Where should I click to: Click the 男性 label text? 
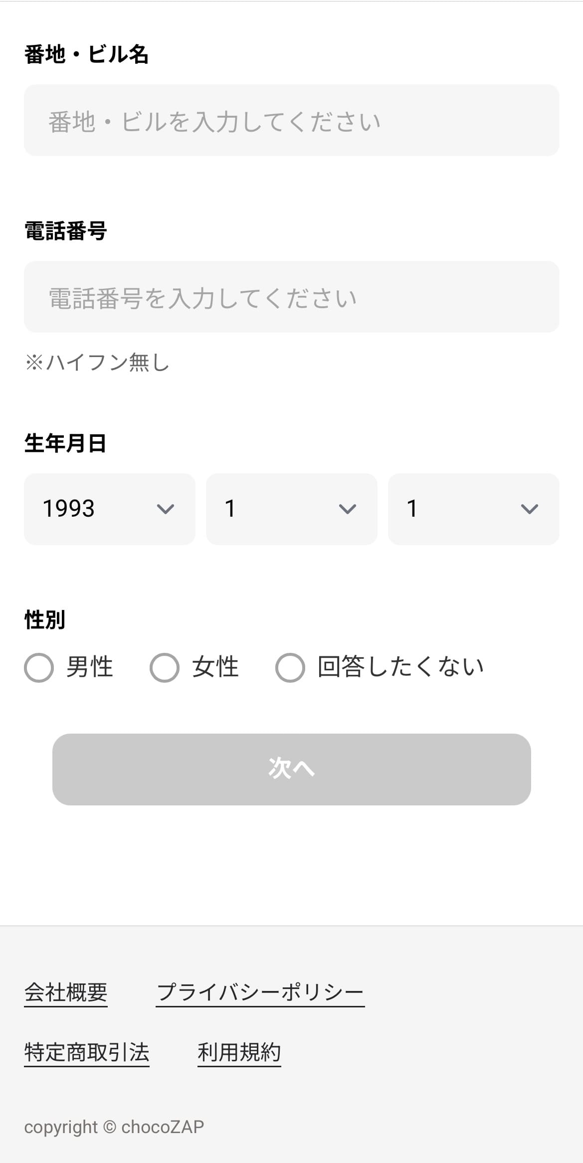point(90,667)
